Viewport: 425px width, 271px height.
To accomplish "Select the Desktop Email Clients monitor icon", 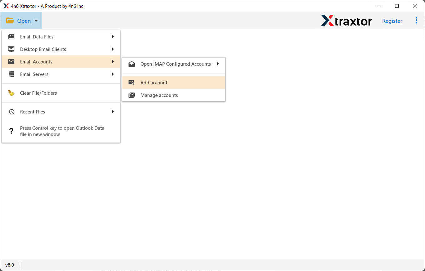I will [x=11, y=49].
